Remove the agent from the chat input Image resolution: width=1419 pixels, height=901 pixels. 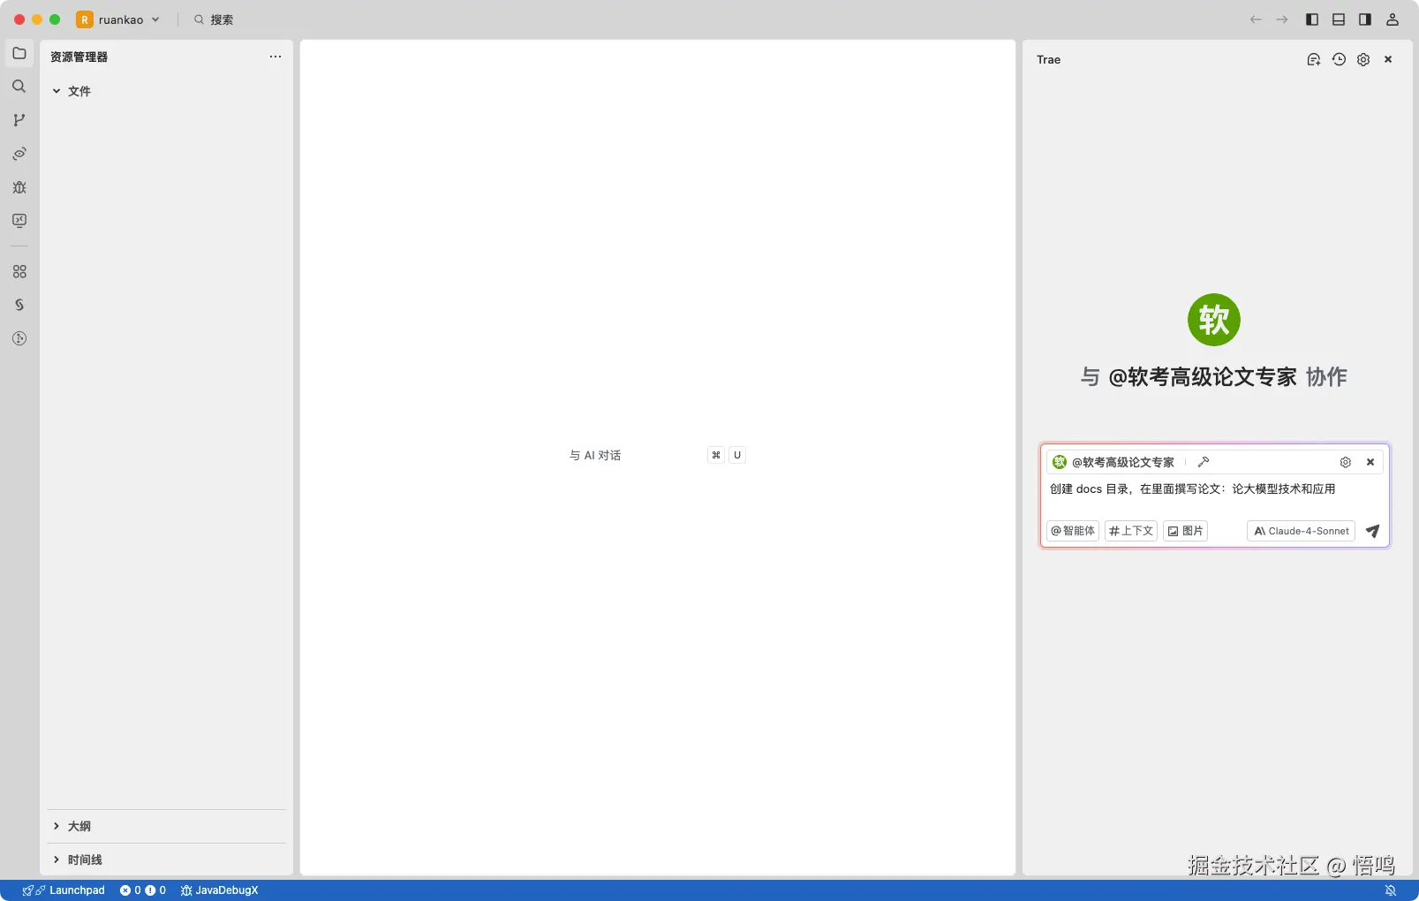click(1370, 462)
